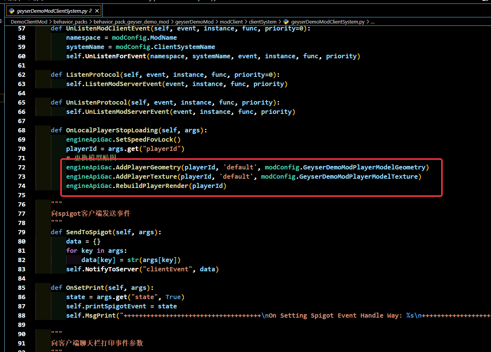Click the Python file icon in breadcrumb

(286, 22)
